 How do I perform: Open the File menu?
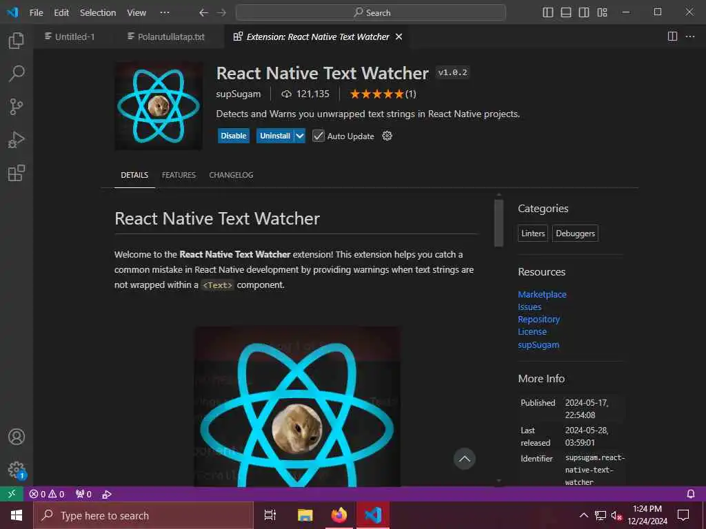coord(37,12)
